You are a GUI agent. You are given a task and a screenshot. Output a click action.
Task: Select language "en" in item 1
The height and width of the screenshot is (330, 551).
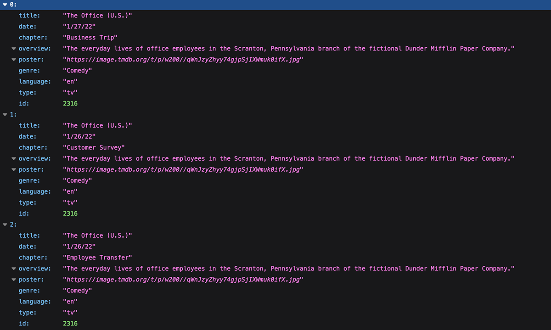coord(70,192)
